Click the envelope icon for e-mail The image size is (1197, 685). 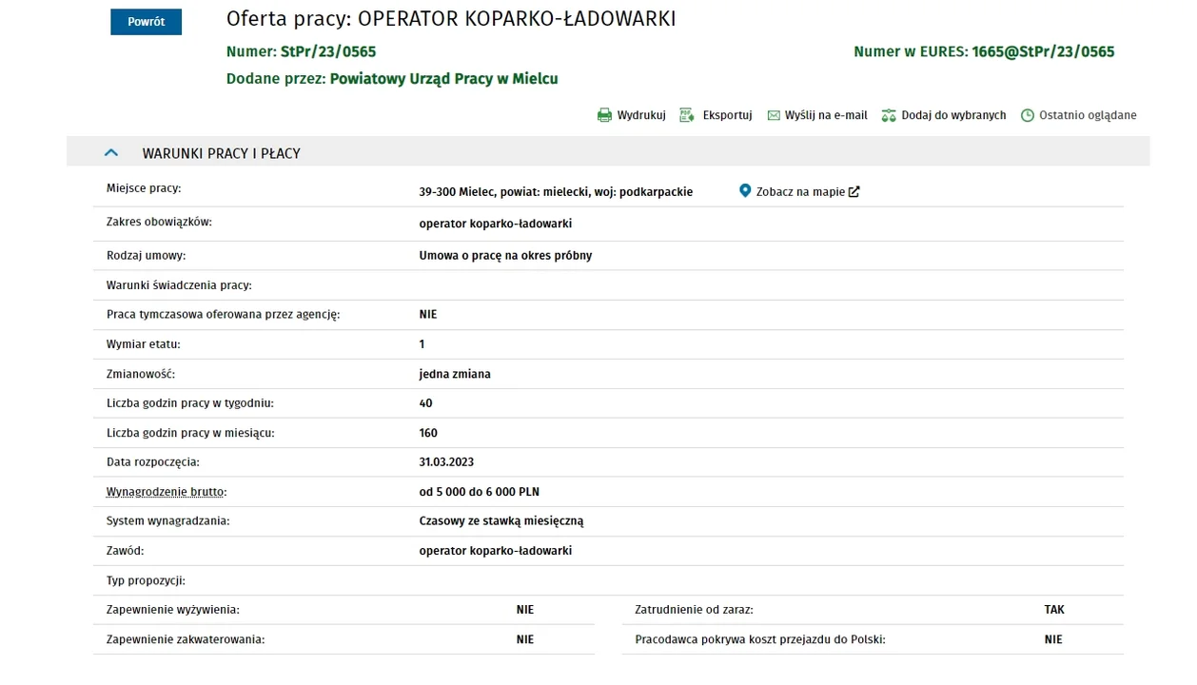click(x=774, y=116)
